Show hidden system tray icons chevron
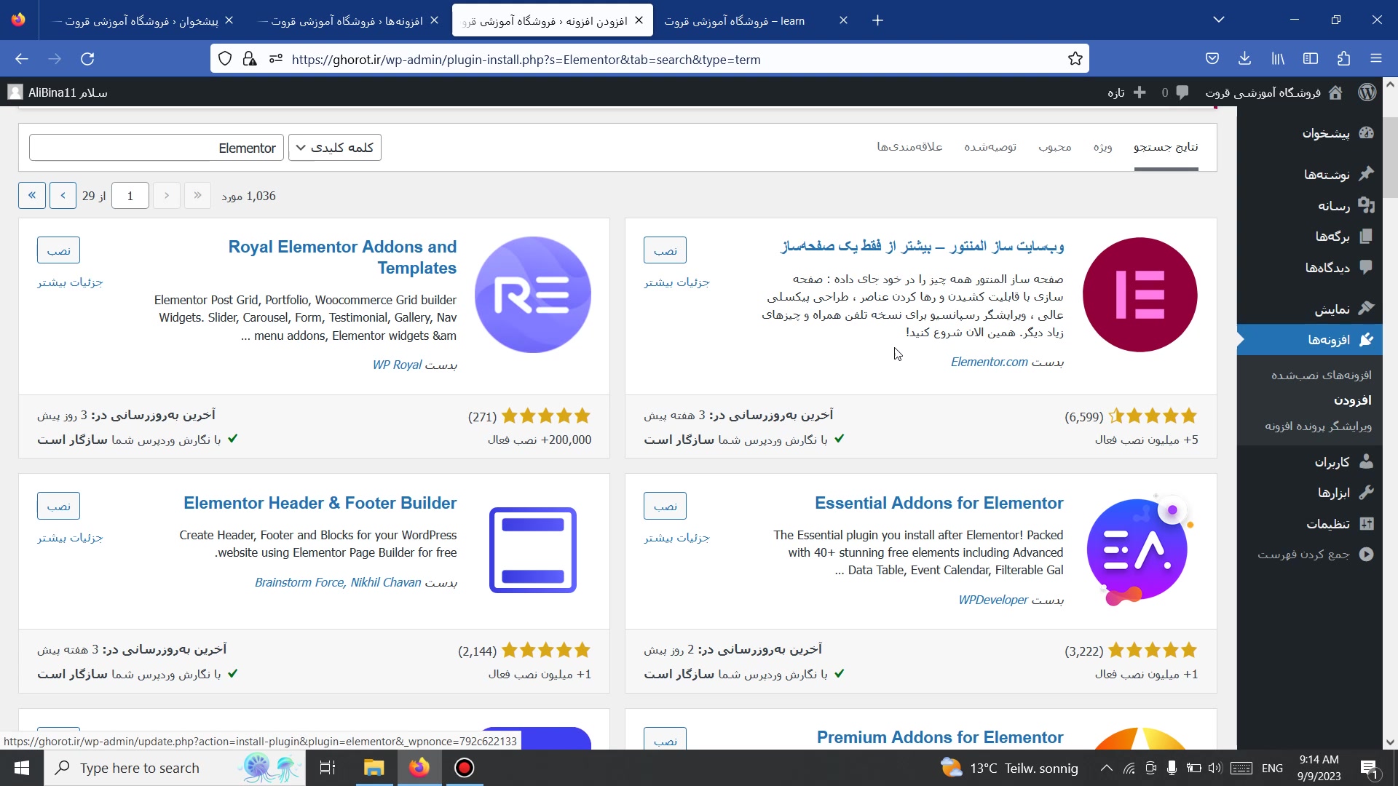 (1105, 768)
